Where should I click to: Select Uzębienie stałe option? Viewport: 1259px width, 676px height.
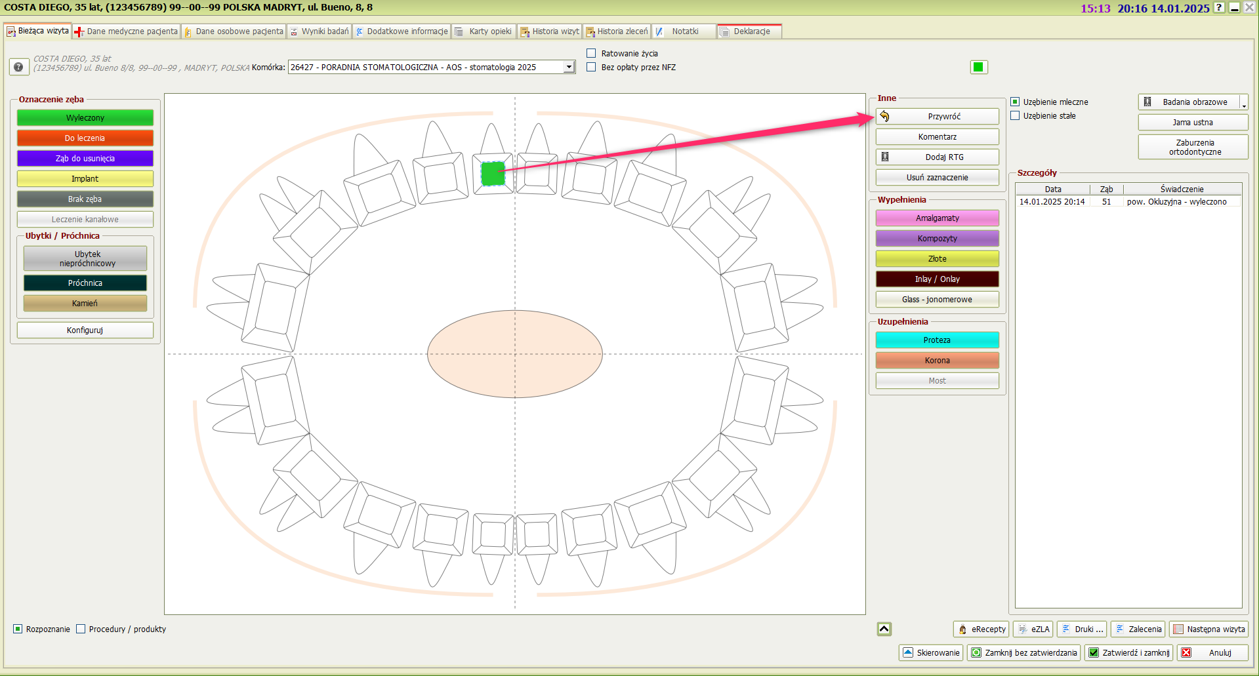point(1015,116)
